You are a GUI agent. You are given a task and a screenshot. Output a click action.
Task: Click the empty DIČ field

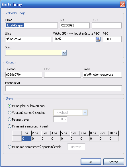pyautogui.click(x=106, y=25)
